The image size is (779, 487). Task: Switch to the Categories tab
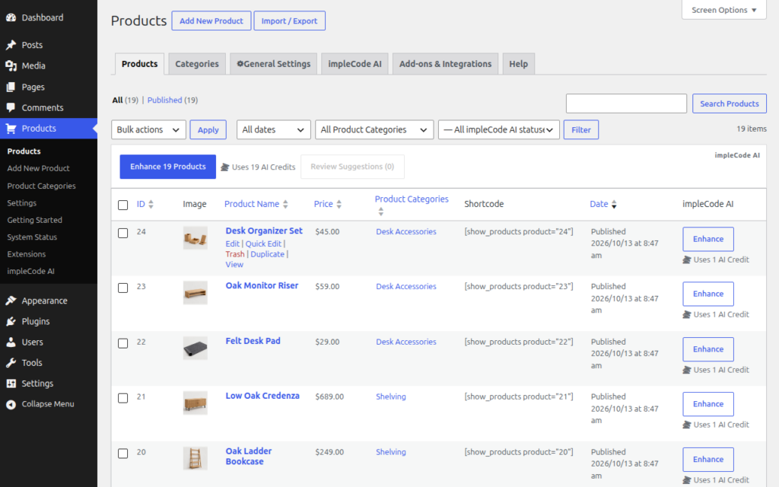197,64
